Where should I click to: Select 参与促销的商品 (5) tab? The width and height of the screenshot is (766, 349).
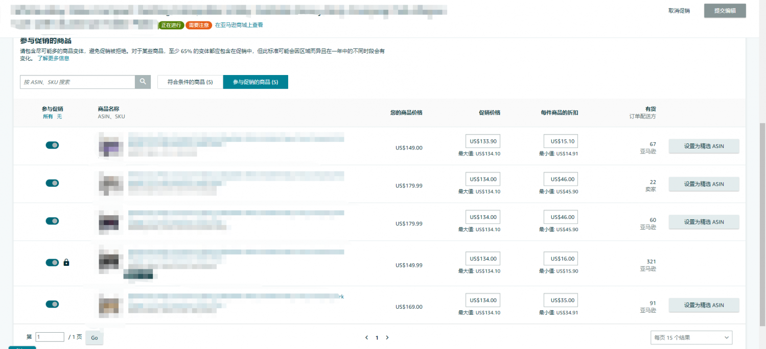(x=256, y=82)
